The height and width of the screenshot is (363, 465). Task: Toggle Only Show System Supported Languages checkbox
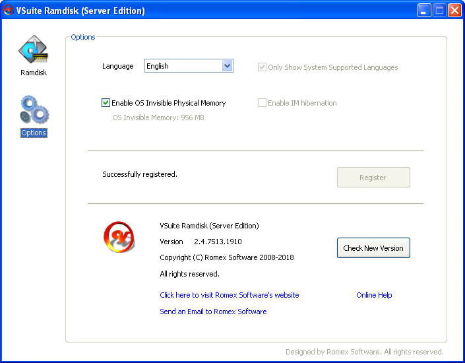pos(262,67)
